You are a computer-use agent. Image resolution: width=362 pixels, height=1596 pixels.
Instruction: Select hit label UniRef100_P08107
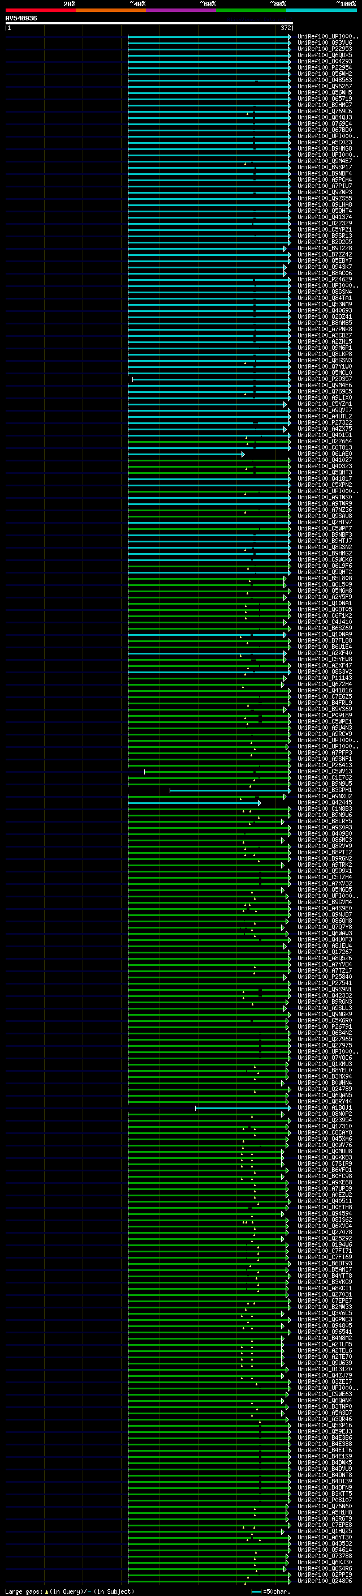coord(325,1500)
